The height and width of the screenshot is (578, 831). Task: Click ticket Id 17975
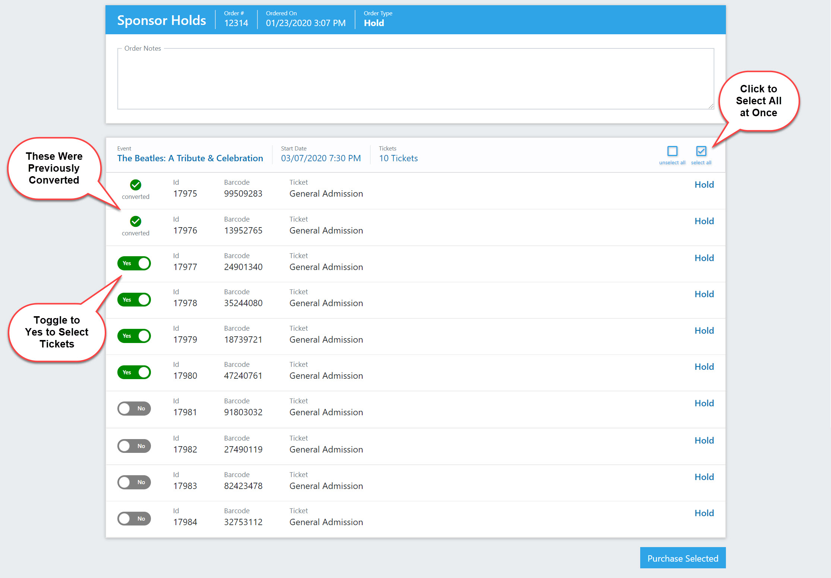(185, 194)
